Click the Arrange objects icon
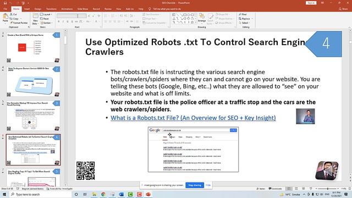352x198 pixels. tap(202, 18)
